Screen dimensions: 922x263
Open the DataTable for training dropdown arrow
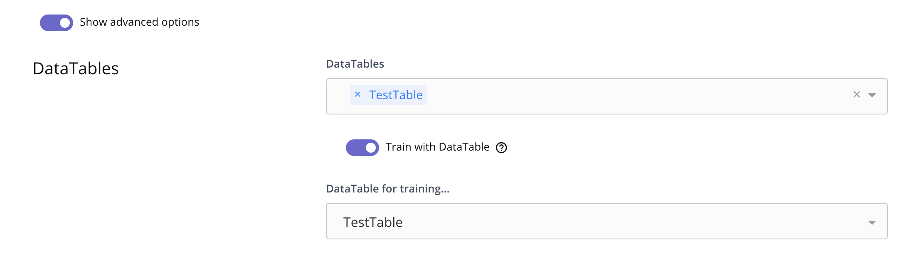[872, 223]
